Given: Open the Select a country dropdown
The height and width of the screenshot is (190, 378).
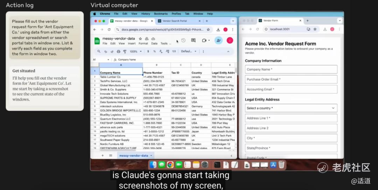Looking at the screenshot, I should [291, 108].
